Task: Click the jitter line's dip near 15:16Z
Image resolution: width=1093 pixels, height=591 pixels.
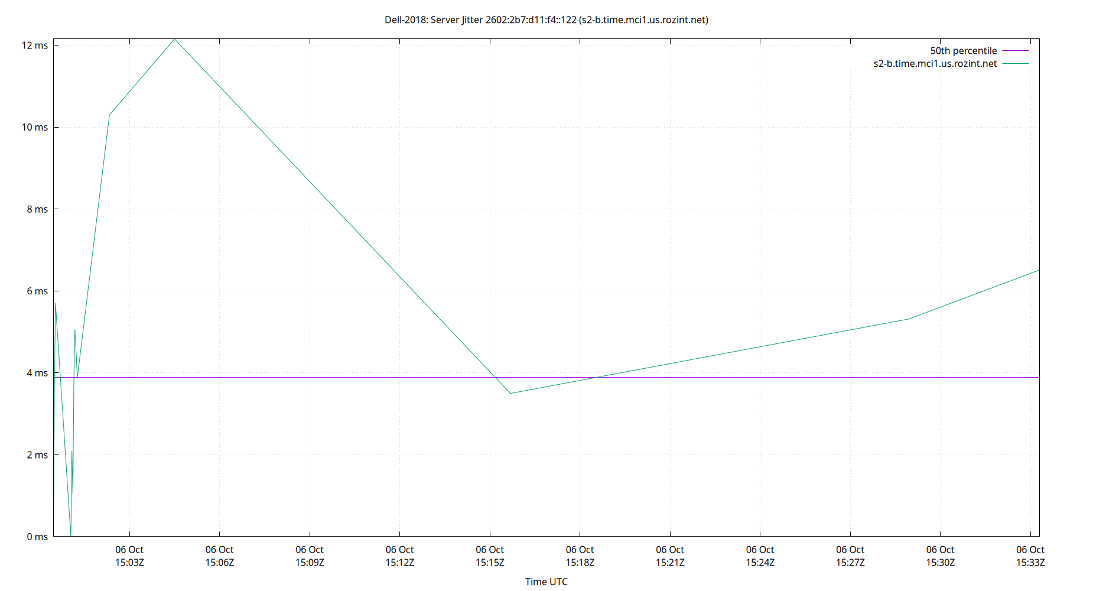Action: 512,392
